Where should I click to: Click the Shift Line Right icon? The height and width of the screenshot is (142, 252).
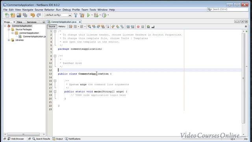132,26
